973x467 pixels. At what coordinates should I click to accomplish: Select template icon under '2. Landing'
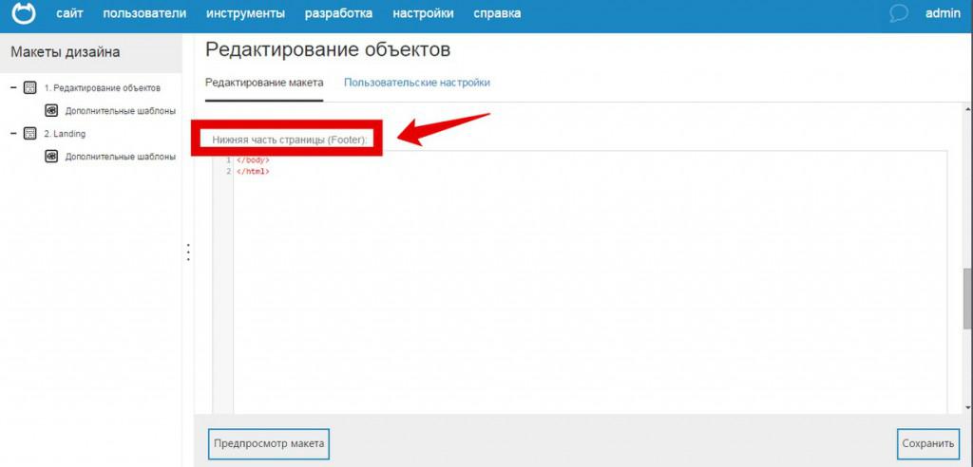click(51, 157)
